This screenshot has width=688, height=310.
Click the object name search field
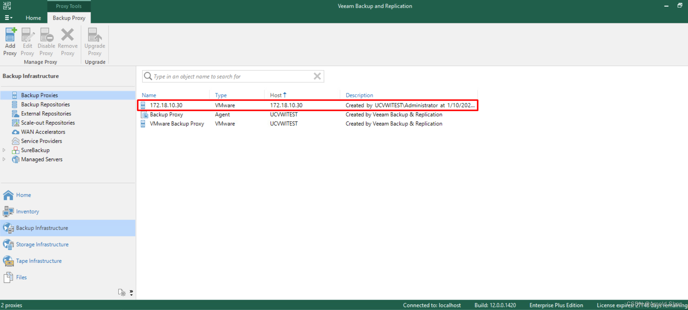(x=233, y=76)
